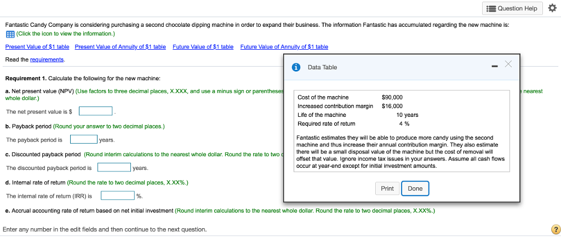Click the 'Cost of the machine' label

323,97
